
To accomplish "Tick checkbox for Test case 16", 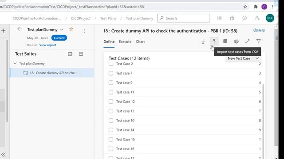I will click(x=111, y=149).
